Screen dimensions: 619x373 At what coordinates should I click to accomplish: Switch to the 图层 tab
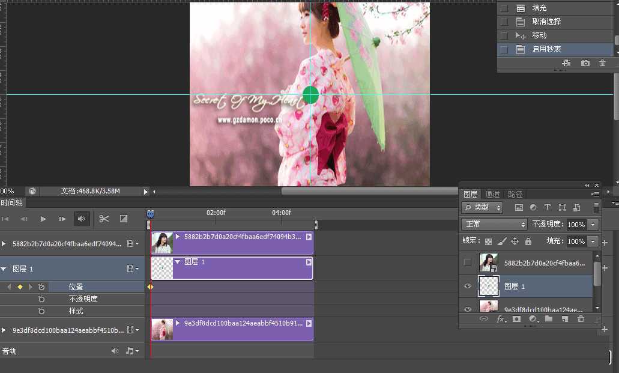coord(470,194)
